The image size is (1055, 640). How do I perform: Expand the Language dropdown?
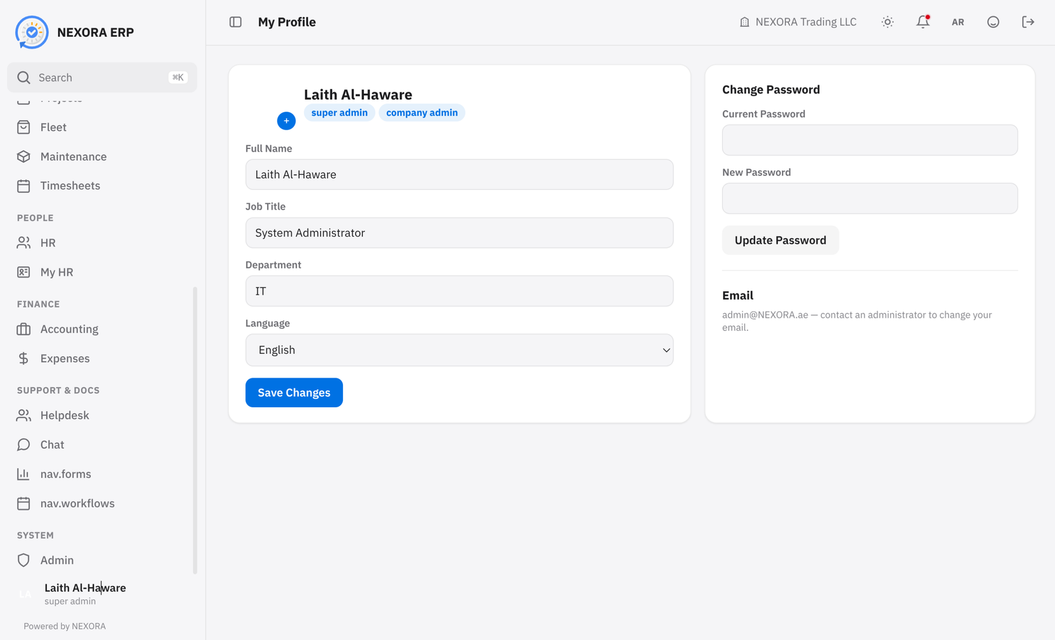[459, 350]
